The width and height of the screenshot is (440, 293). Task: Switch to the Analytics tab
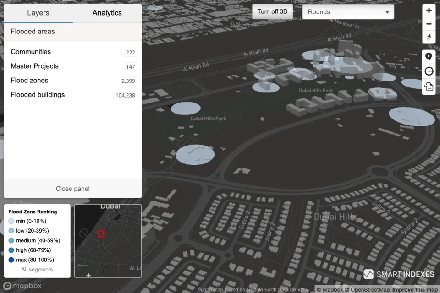[x=107, y=13]
